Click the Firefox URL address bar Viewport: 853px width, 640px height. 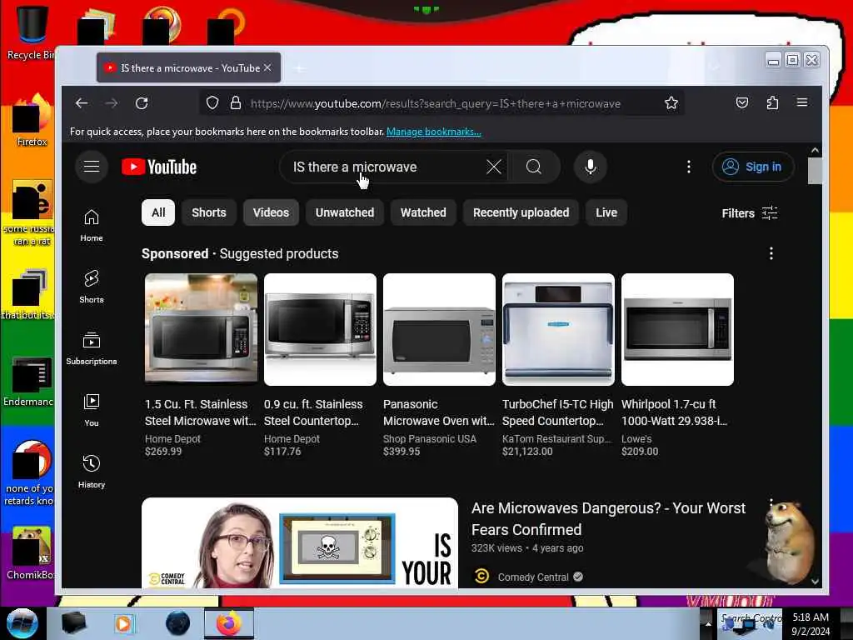[x=441, y=103]
